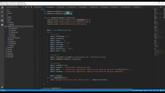Image resolution: width=165 pixels, height=93 pixels.
Task: Open the View menu
Action: click(x=12, y=5)
